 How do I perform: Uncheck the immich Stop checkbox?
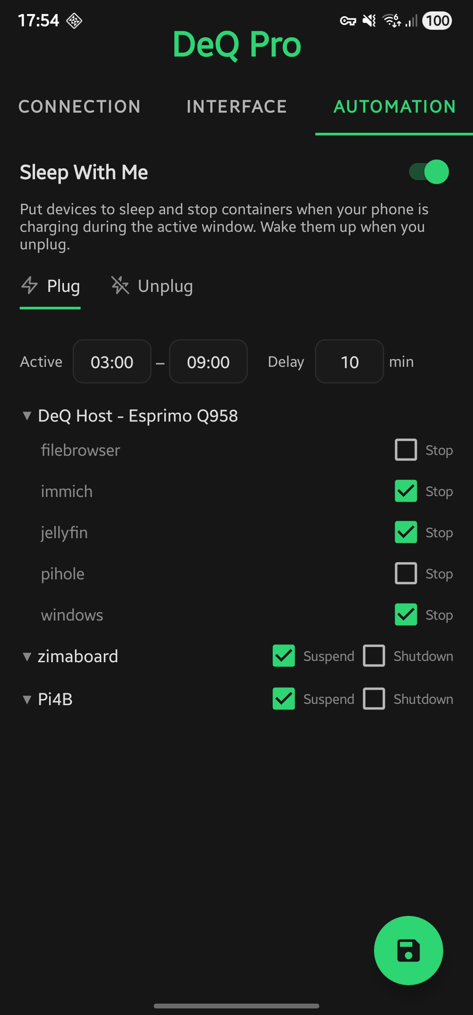click(x=406, y=491)
